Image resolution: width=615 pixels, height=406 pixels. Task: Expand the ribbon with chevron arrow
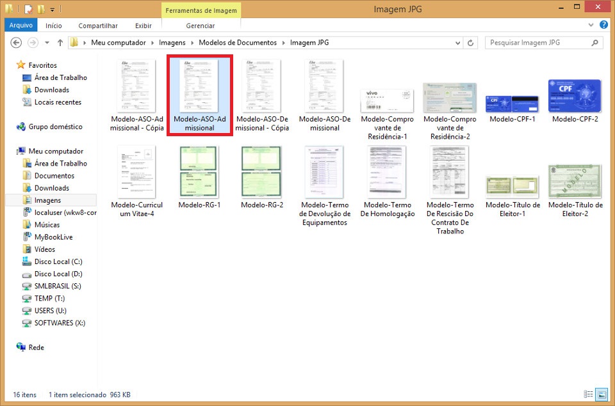[x=592, y=25]
